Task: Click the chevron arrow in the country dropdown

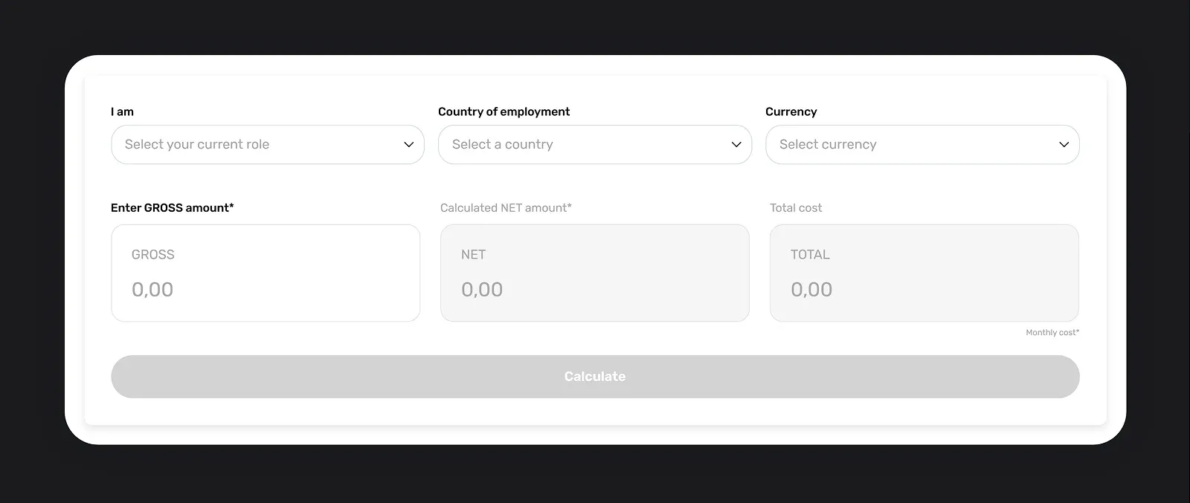Action: point(736,145)
